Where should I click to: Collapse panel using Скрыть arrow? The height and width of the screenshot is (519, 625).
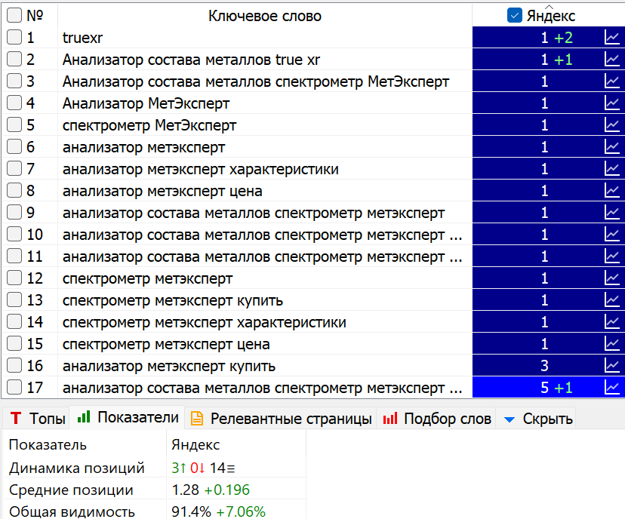(510, 419)
